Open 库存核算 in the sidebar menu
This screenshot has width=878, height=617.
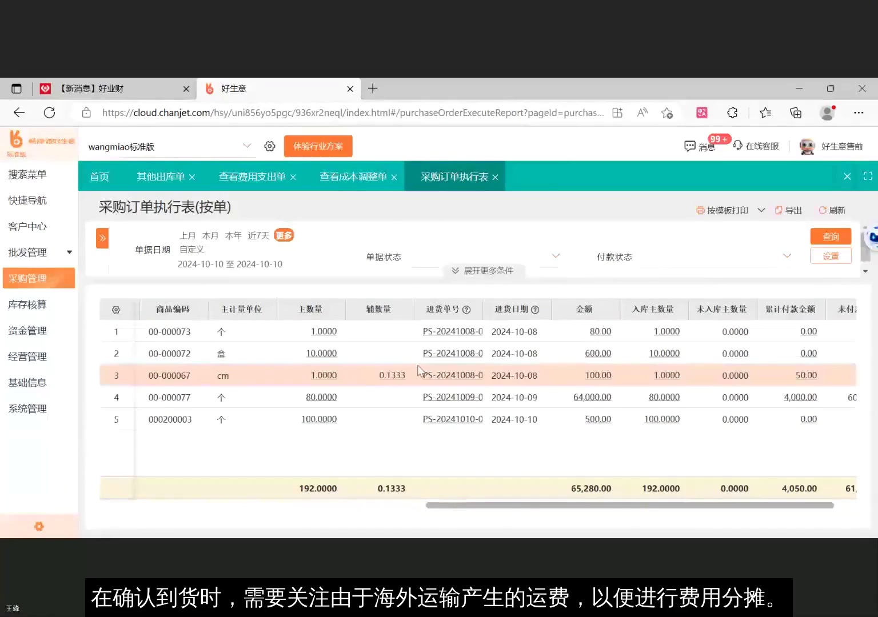27,304
